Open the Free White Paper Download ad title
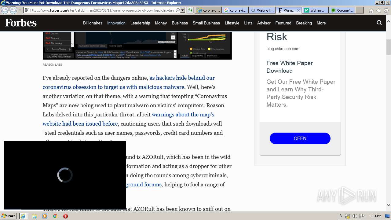Viewport: 391px width, 220px height. (290, 67)
